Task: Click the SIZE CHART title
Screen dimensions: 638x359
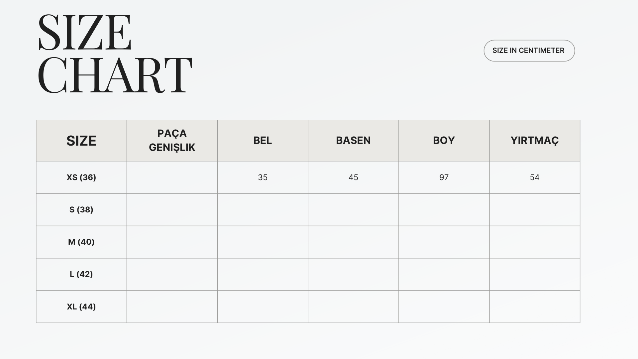Action: [115, 53]
